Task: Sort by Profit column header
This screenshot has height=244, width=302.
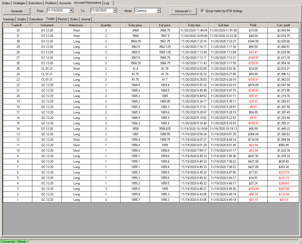Action: [253, 25]
